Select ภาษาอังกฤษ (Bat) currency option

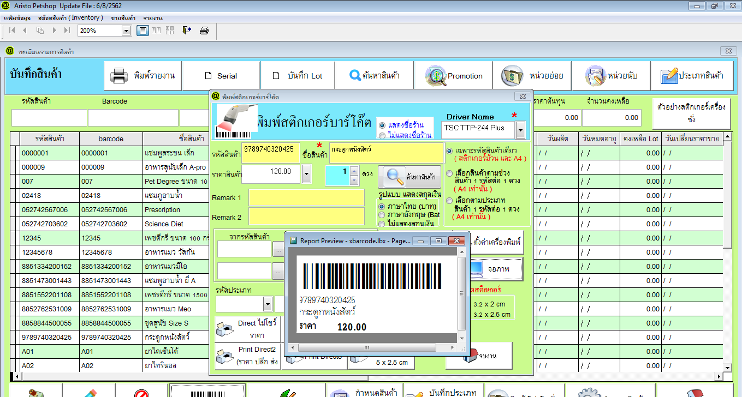point(382,215)
